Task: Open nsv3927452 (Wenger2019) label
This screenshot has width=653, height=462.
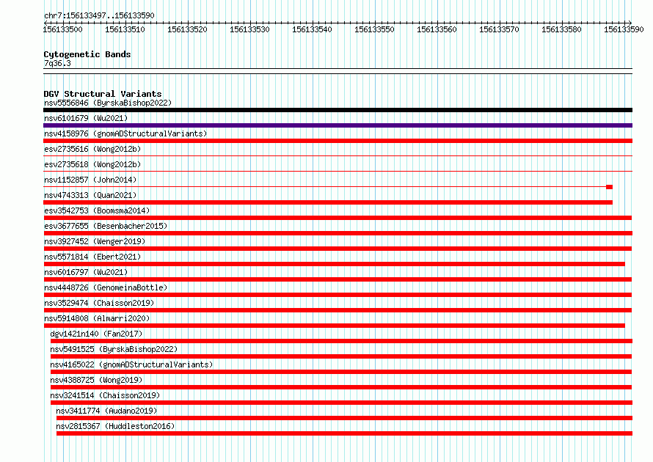Action: pos(95,241)
